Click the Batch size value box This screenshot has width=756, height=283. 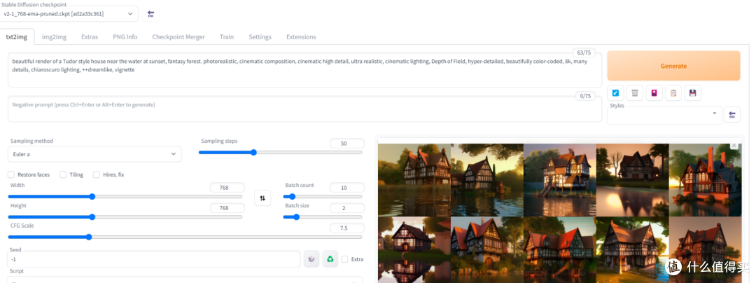[346, 208]
